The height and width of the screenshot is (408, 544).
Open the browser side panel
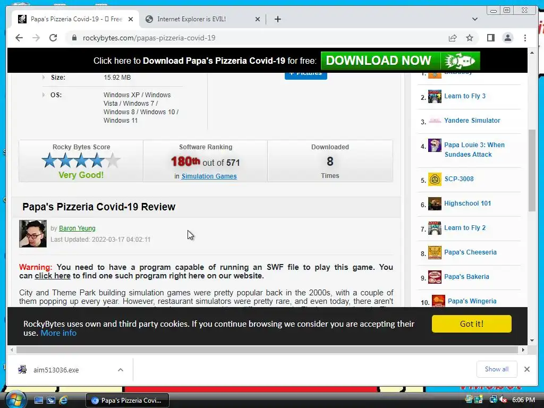(490, 38)
